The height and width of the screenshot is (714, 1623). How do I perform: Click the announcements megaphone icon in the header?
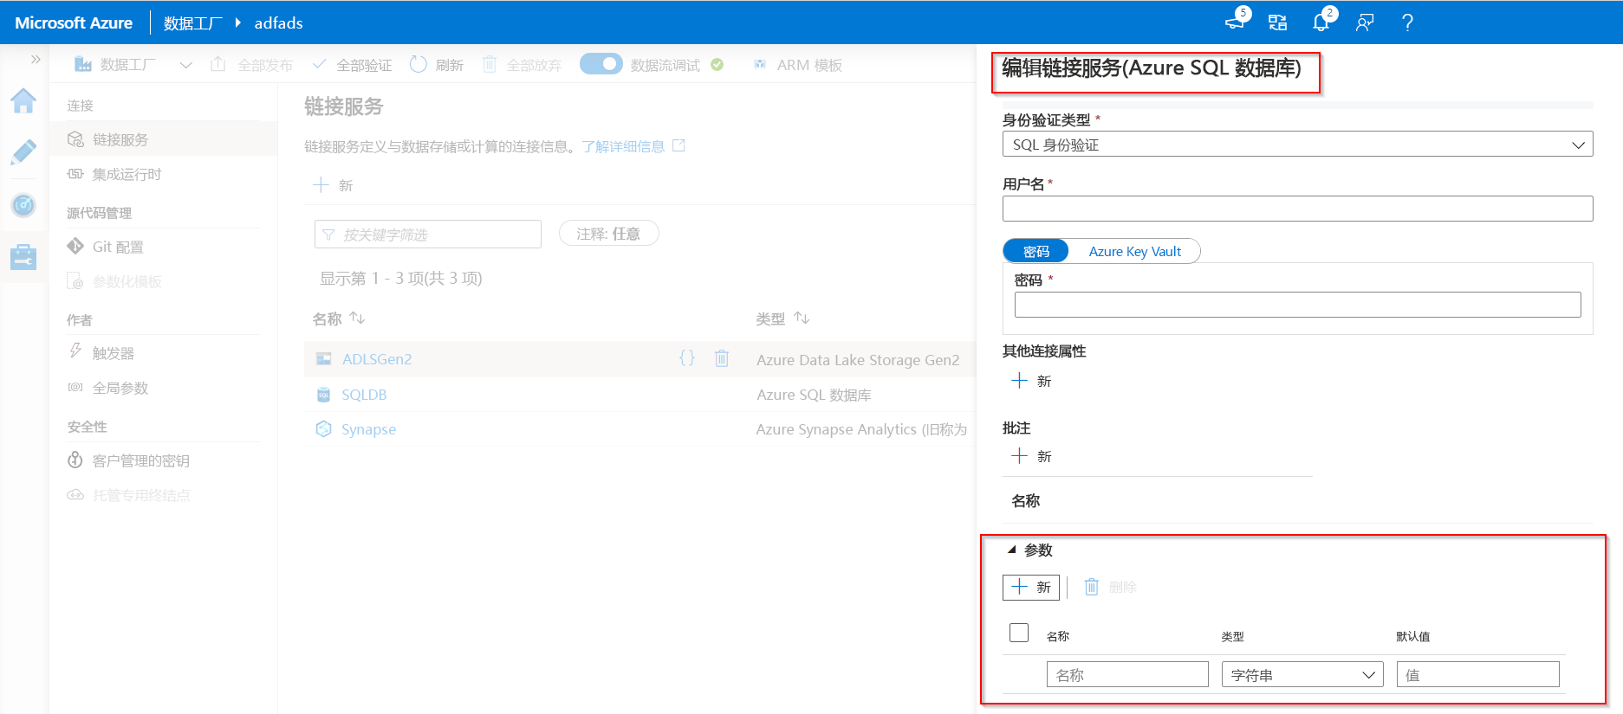click(x=1236, y=22)
